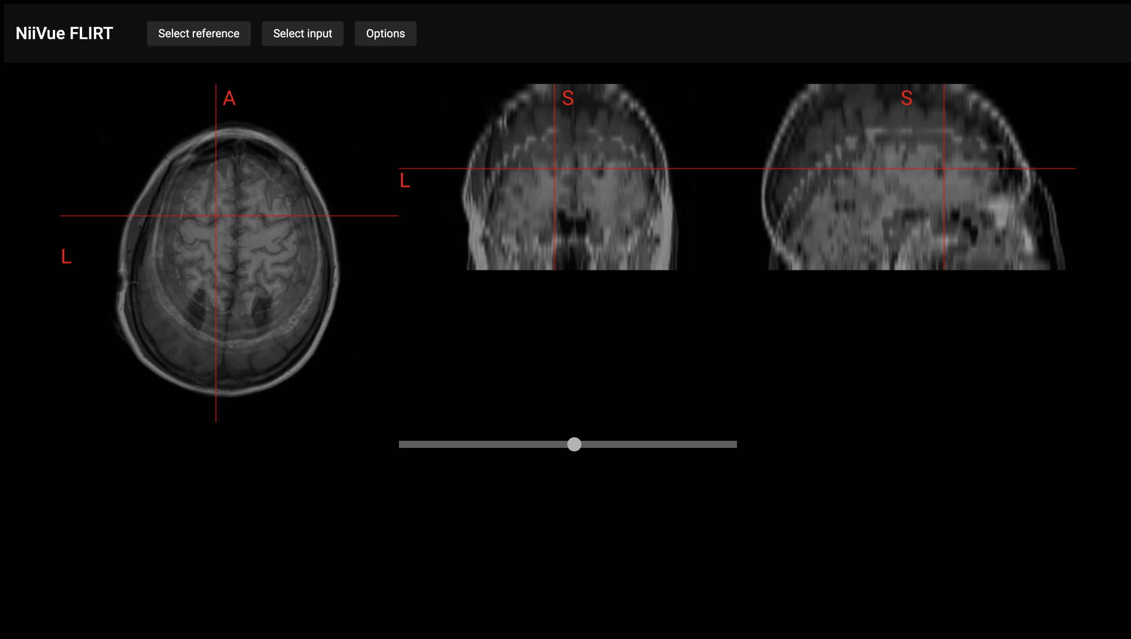Click the 'S' label on sagittal view

[906, 98]
